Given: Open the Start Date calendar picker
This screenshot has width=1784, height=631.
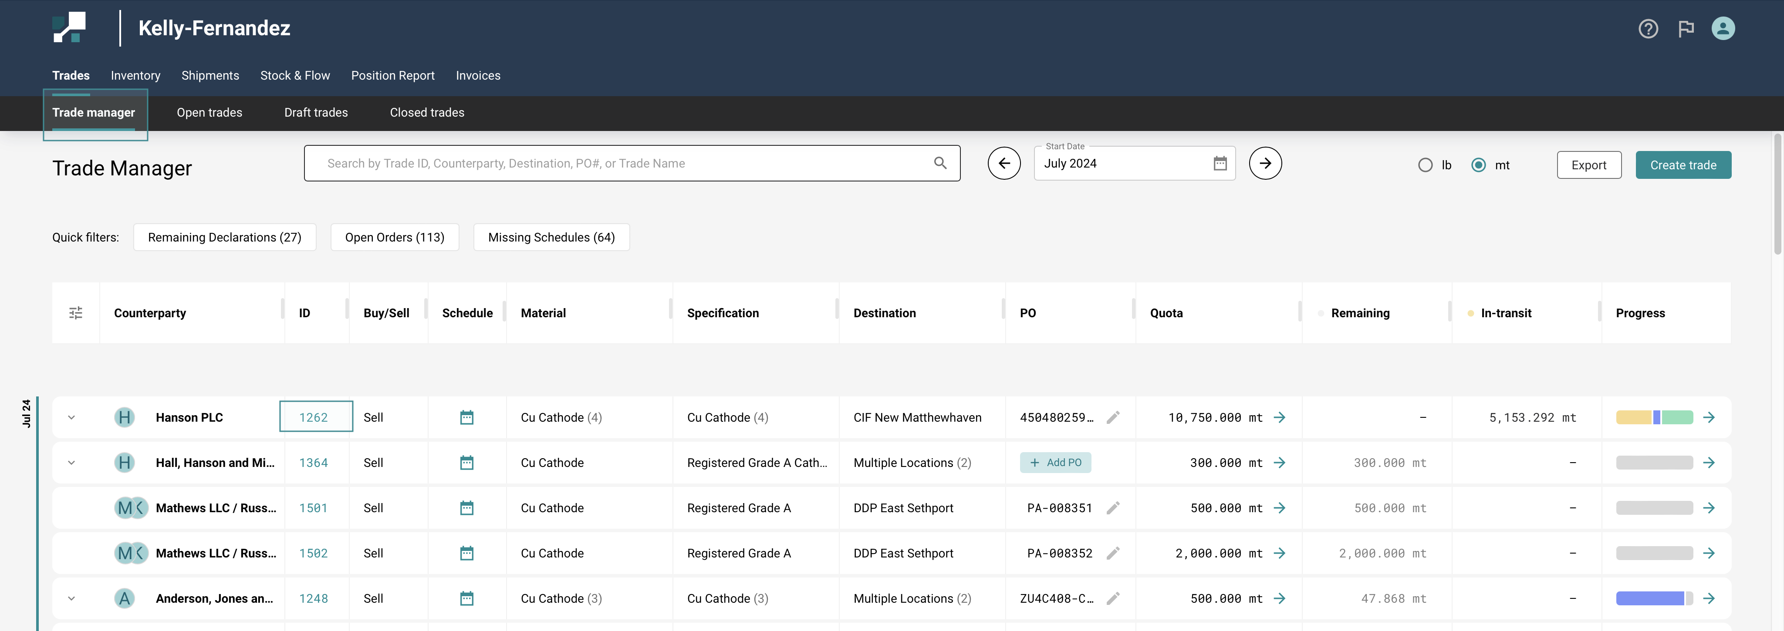Looking at the screenshot, I should 1220,163.
